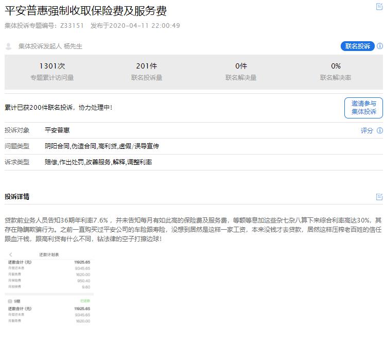Click the 联名解决量 label
Image resolution: width=384 pixels, height=341 pixels.
(241, 78)
